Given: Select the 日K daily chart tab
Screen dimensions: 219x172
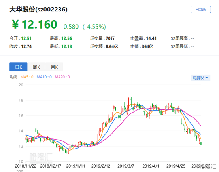Looking at the screenshot, I should [19, 67].
